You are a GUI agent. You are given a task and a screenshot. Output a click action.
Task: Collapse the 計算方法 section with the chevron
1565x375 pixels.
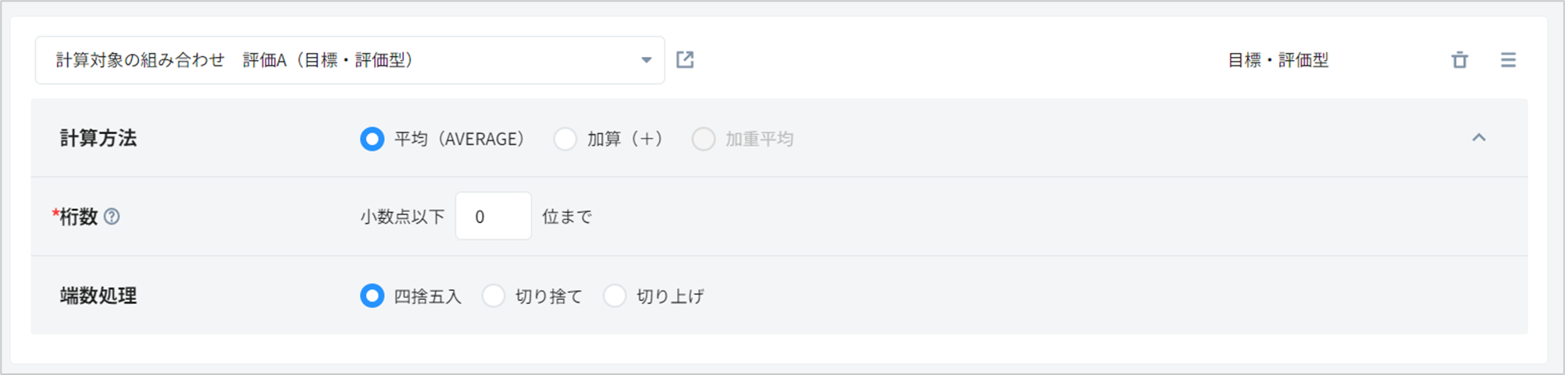coord(1478,138)
